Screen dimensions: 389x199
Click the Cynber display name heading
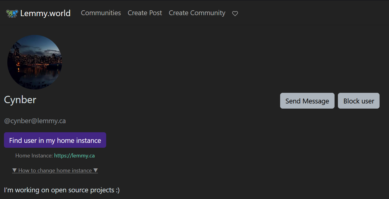pyautogui.click(x=20, y=100)
